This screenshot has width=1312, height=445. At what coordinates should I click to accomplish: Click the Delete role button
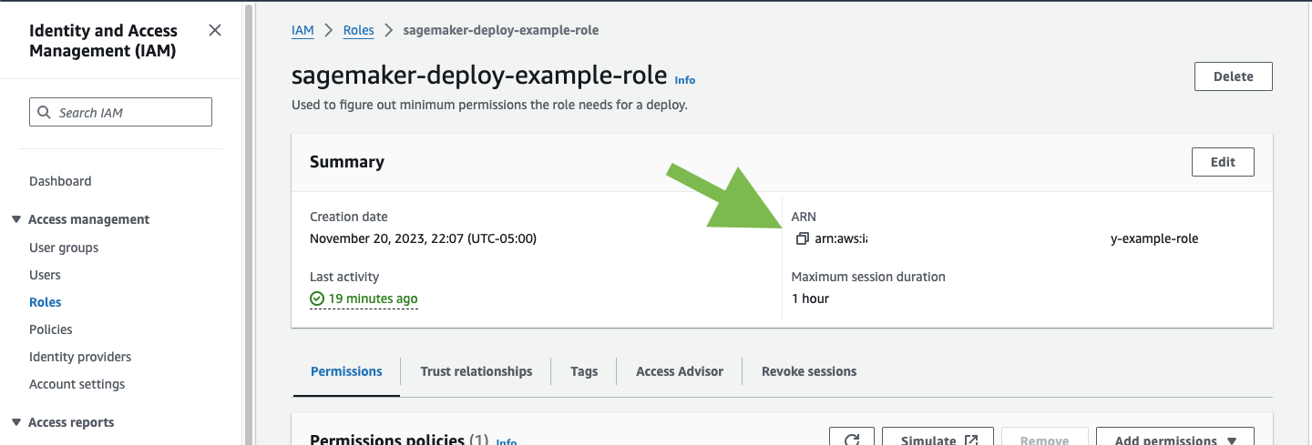(x=1234, y=76)
